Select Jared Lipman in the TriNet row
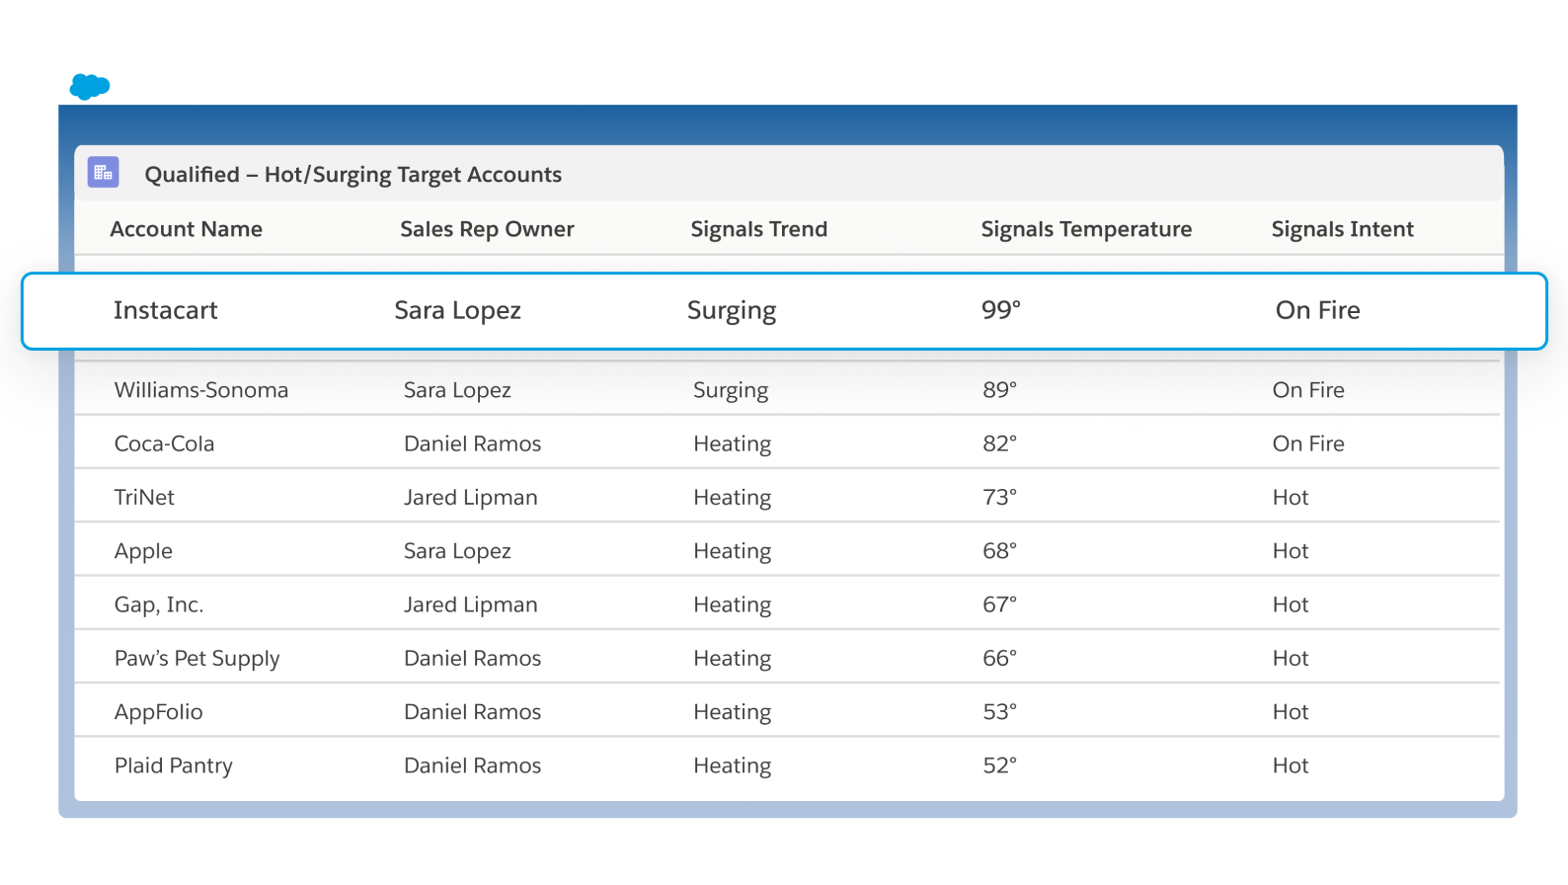Image resolution: width=1568 pixels, height=885 pixels. [x=471, y=498]
